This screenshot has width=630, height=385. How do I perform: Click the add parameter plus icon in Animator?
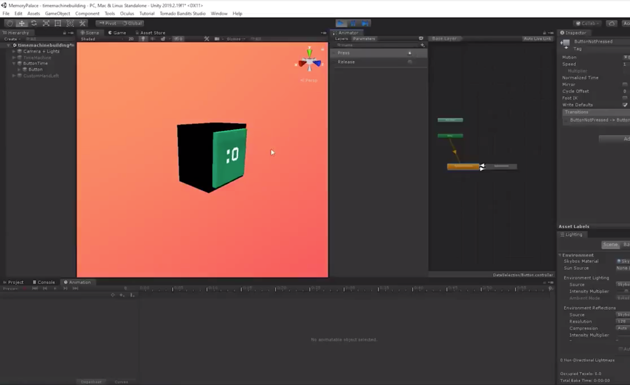coord(423,45)
